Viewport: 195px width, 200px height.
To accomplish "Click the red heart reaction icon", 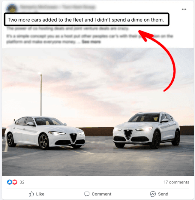I will coord(15,182).
